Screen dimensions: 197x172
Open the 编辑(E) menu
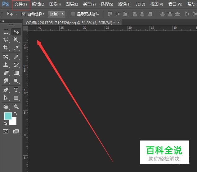pyautogui.click(x=38, y=4)
